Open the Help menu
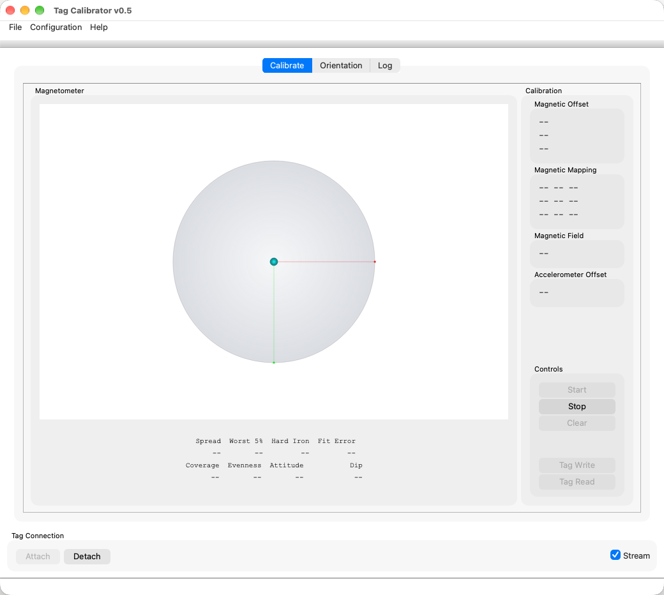664x595 pixels. click(99, 27)
